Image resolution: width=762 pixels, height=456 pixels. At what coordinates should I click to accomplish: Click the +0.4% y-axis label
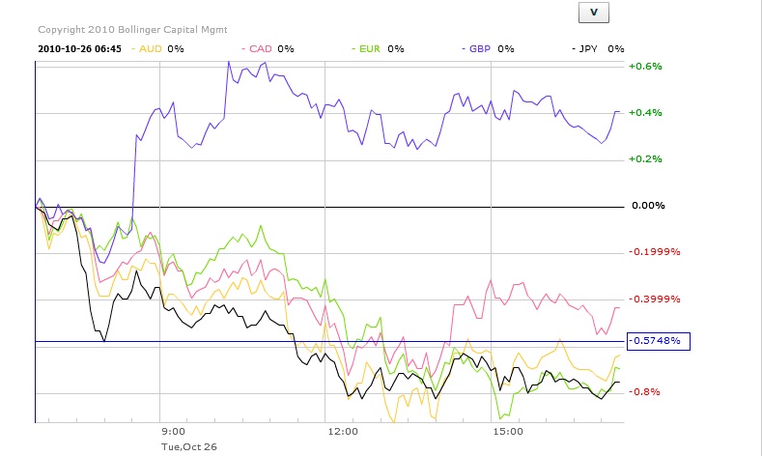[645, 113]
